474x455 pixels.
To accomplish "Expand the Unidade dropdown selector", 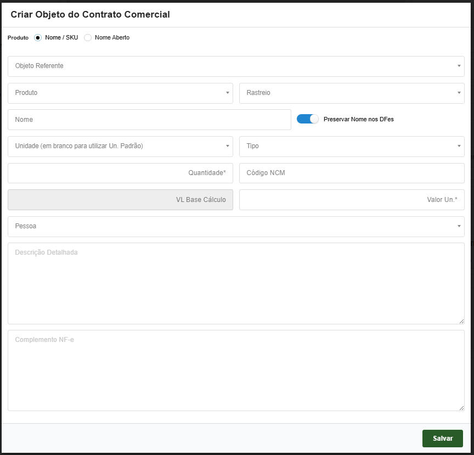I will pyautogui.click(x=120, y=147).
